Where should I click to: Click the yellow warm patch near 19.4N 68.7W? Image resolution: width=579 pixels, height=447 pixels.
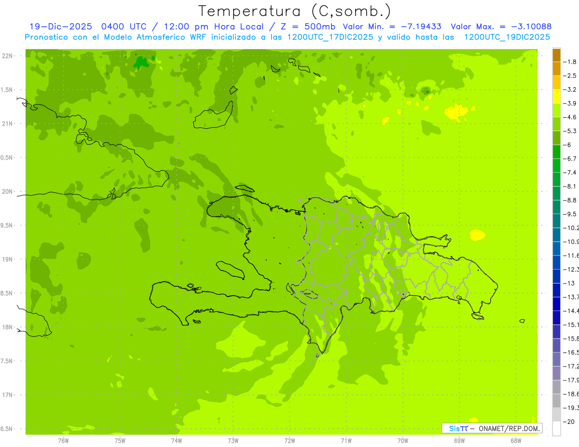click(x=477, y=235)
